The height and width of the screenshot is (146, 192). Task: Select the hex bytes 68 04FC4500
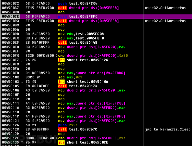point(38,4)
